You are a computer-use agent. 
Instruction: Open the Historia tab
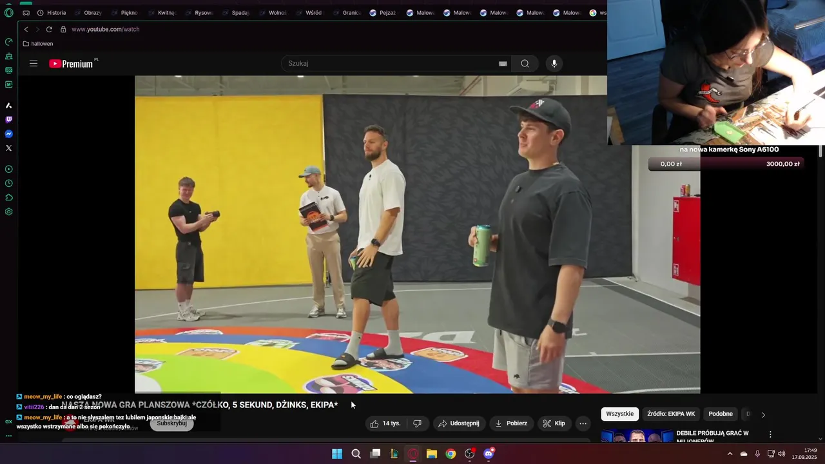[52, 13]
